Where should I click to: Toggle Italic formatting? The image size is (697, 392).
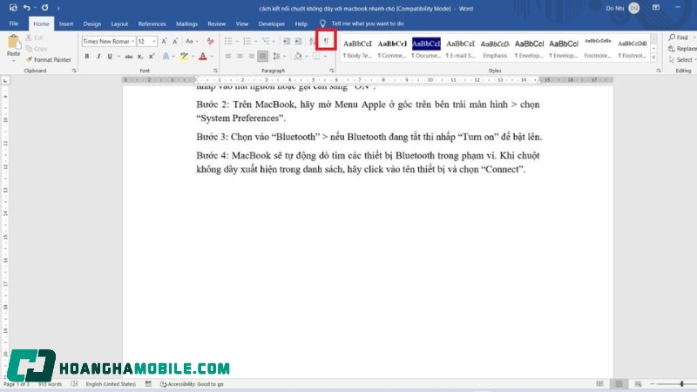pyautogui.click(x=98, y=57)
